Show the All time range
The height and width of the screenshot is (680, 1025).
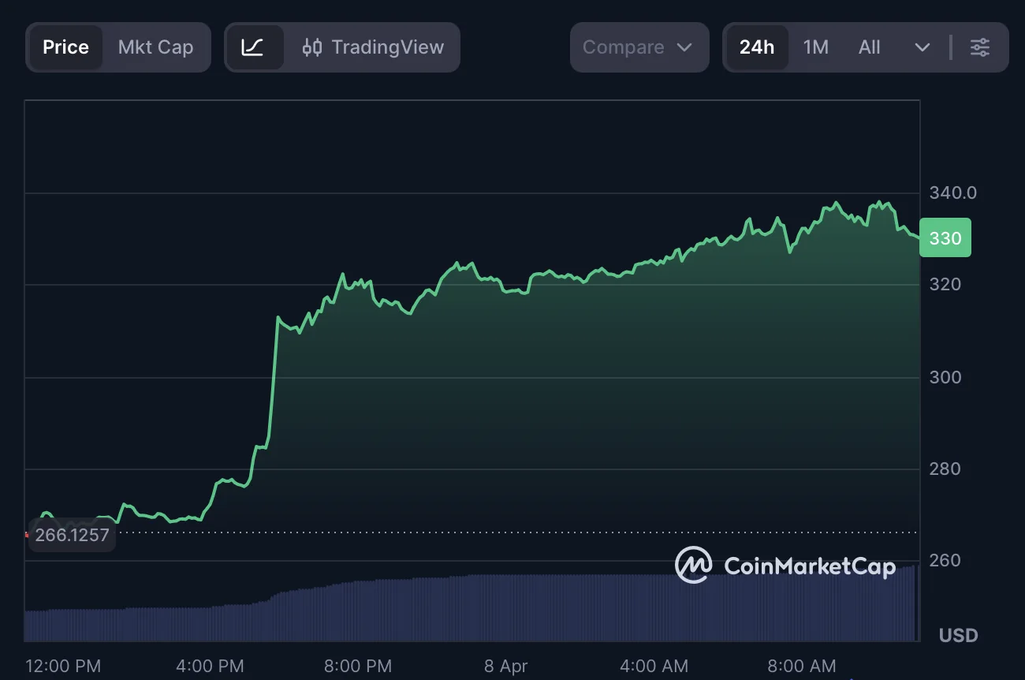coord(869,47)
